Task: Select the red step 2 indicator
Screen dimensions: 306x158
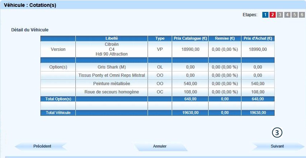Action: pyautogui.click(x=272, y=15)
